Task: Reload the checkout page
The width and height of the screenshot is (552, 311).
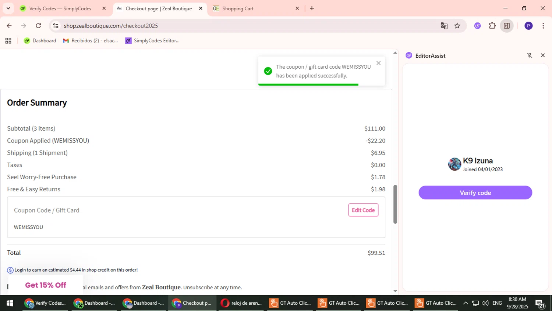Action: point(38,26)
